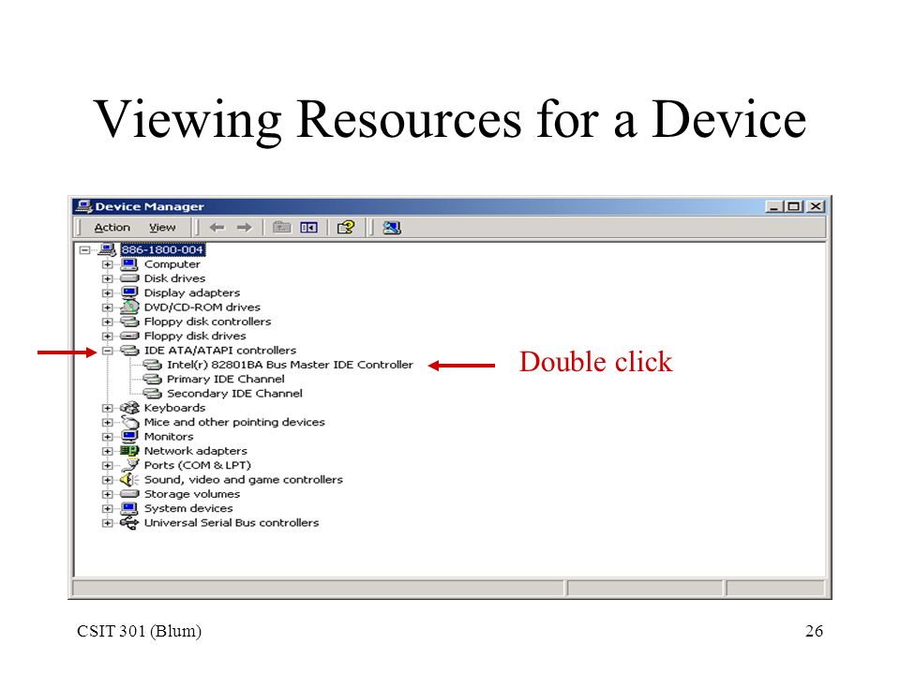Click the Disk drives icon
Image resolution: width=900 pixels, height=675 pixels.
(129, 278)
